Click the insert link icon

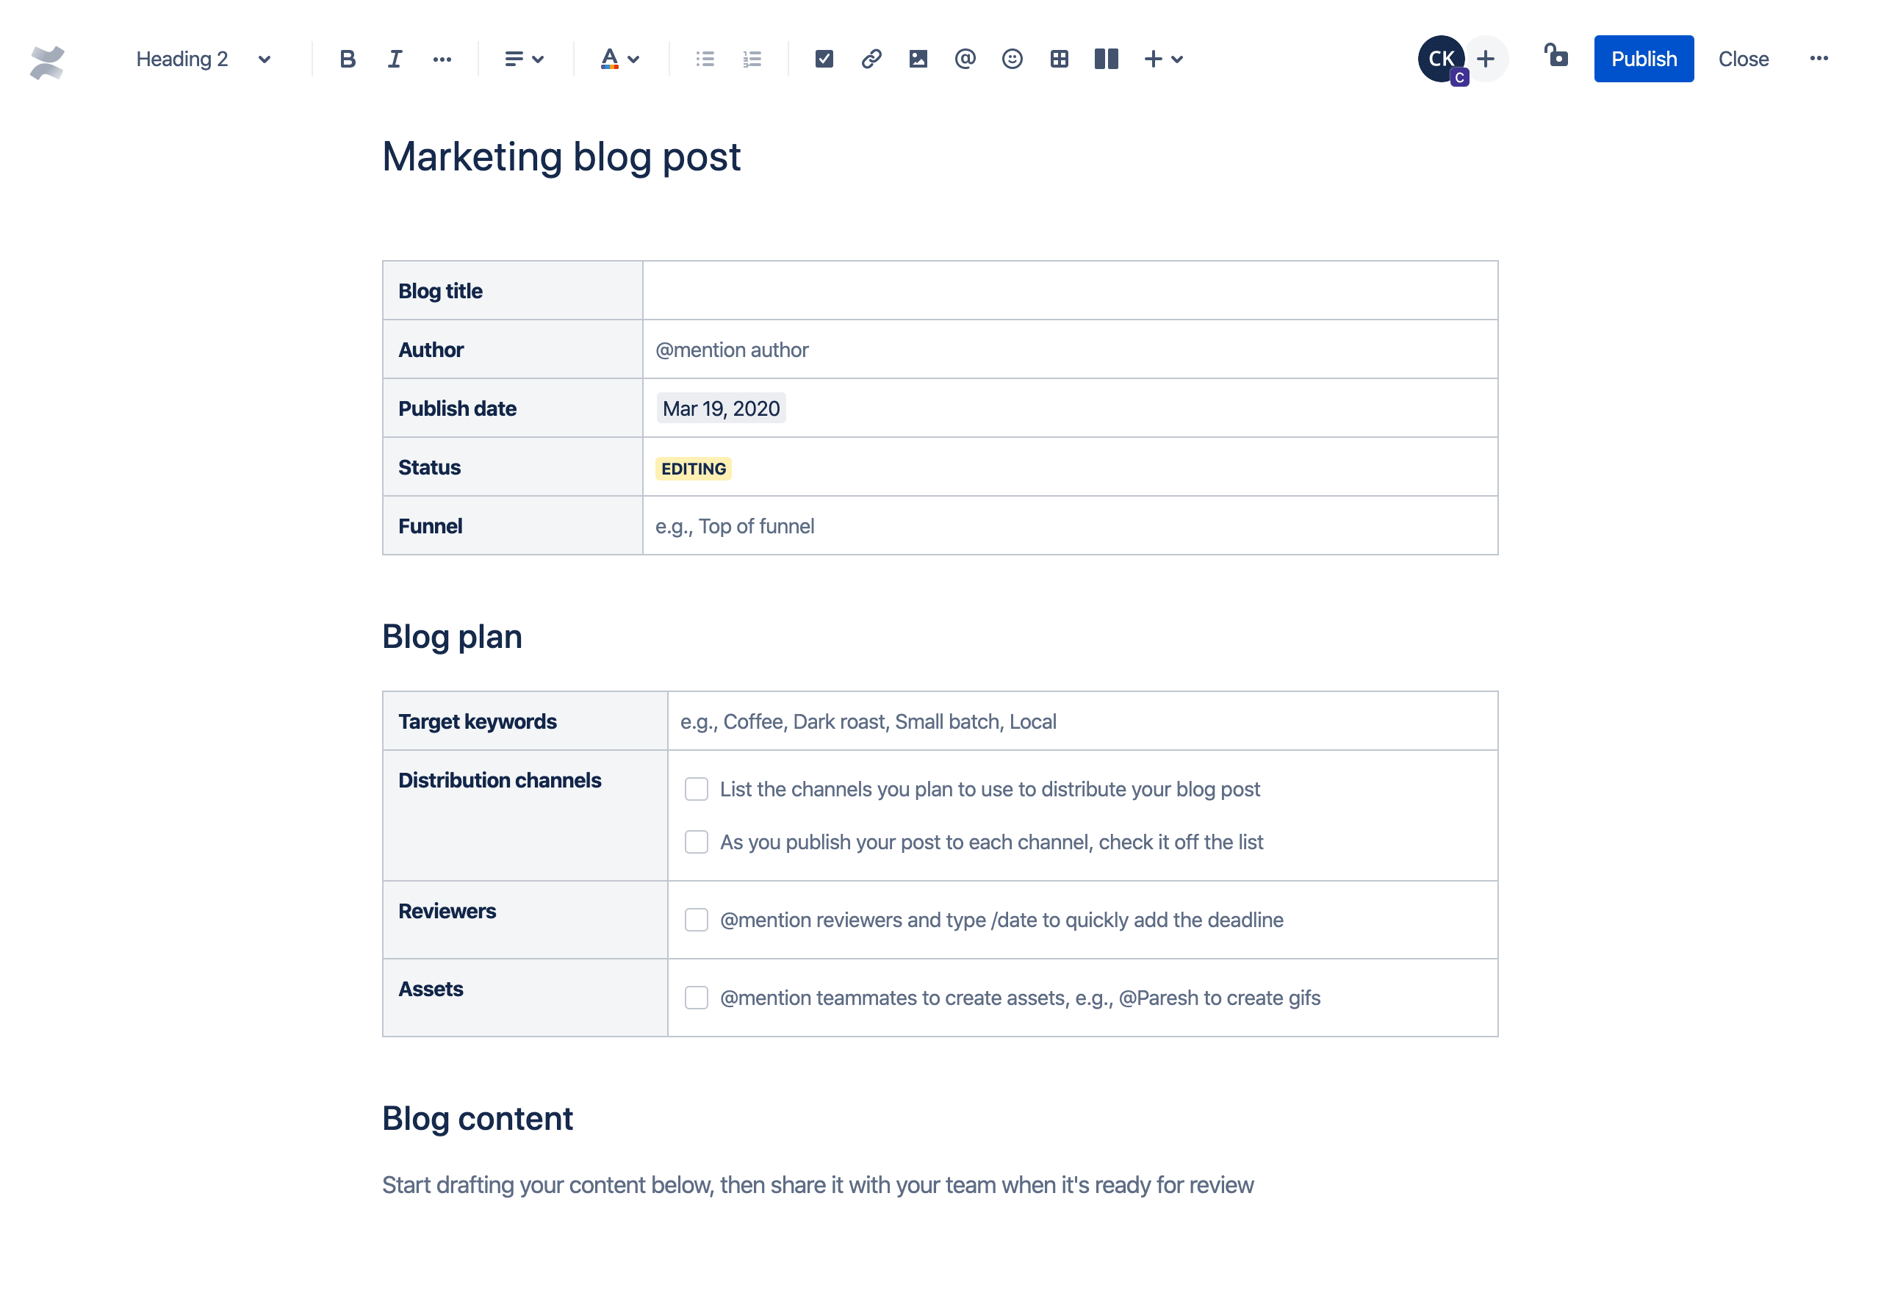coord(869,59)
